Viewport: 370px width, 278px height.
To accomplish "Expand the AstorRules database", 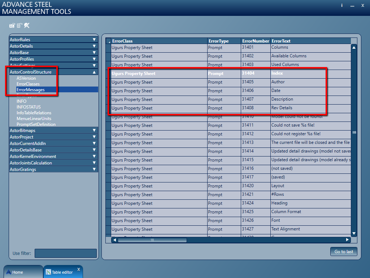I will (94, 40).
